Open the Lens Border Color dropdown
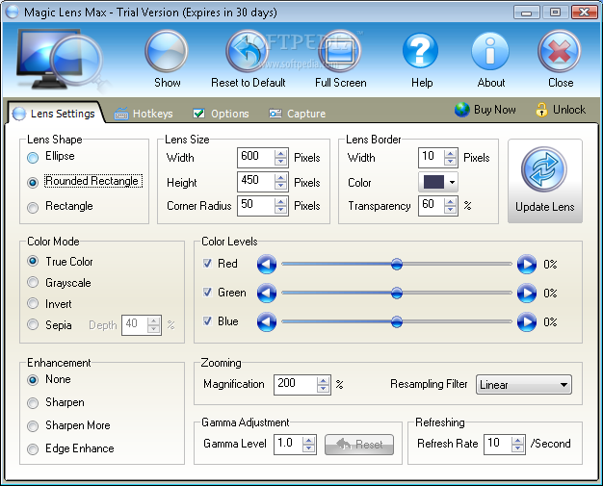 438,182
